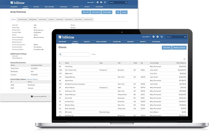Switch to the Billing Rates tab
The width and height of the screenshot is (212, 133).
[x=33, y=20]
